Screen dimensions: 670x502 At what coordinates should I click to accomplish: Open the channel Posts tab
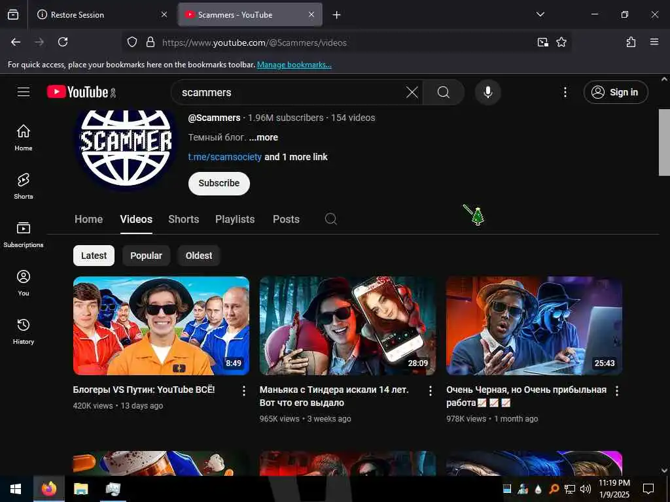pos(286,219)
